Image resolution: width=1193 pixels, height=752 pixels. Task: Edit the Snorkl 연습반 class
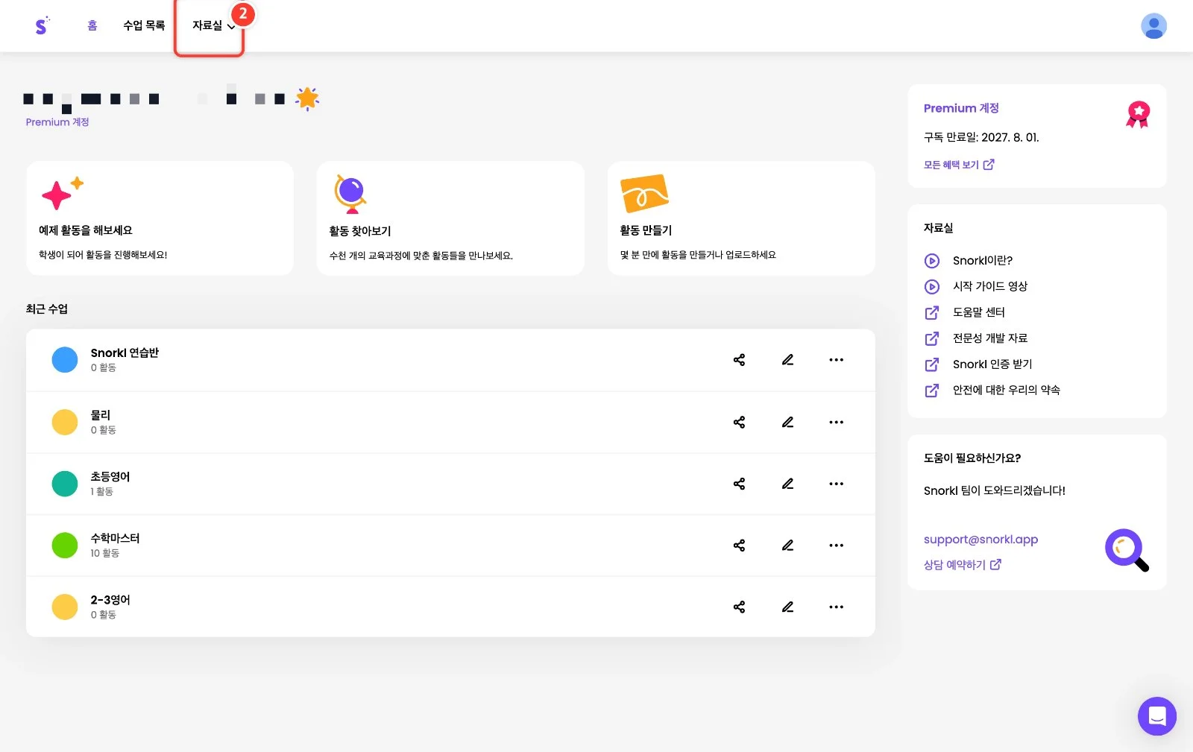(x=787, y=360)
